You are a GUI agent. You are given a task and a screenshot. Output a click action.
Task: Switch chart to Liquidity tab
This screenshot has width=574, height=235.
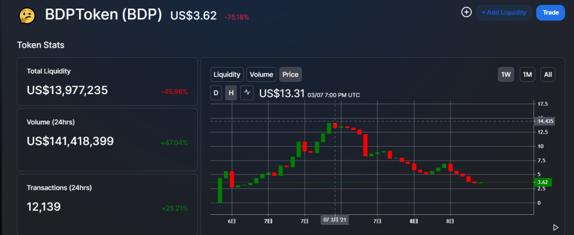click(x=227, y=74)
